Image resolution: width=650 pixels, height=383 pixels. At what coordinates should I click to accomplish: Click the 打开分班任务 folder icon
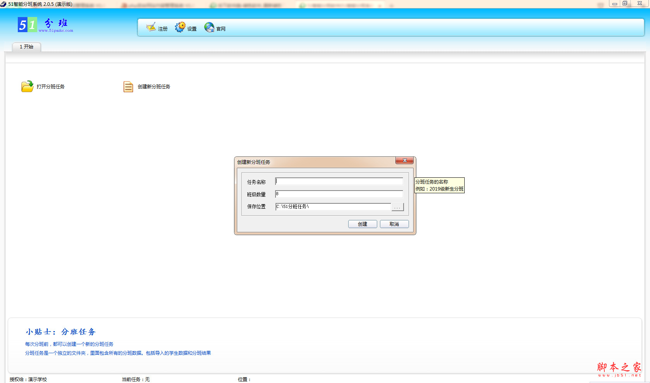27,86
